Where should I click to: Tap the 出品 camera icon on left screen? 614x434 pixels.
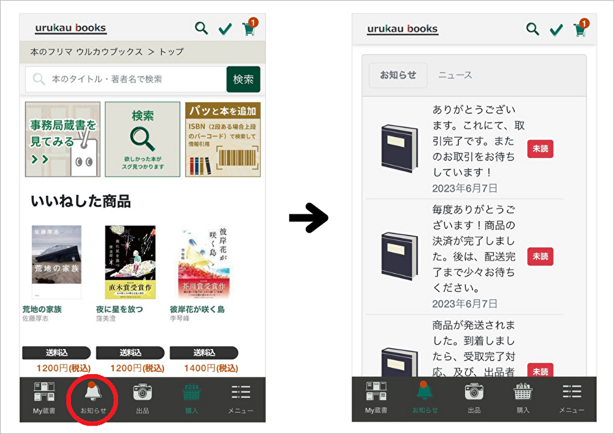pos(142,397)
